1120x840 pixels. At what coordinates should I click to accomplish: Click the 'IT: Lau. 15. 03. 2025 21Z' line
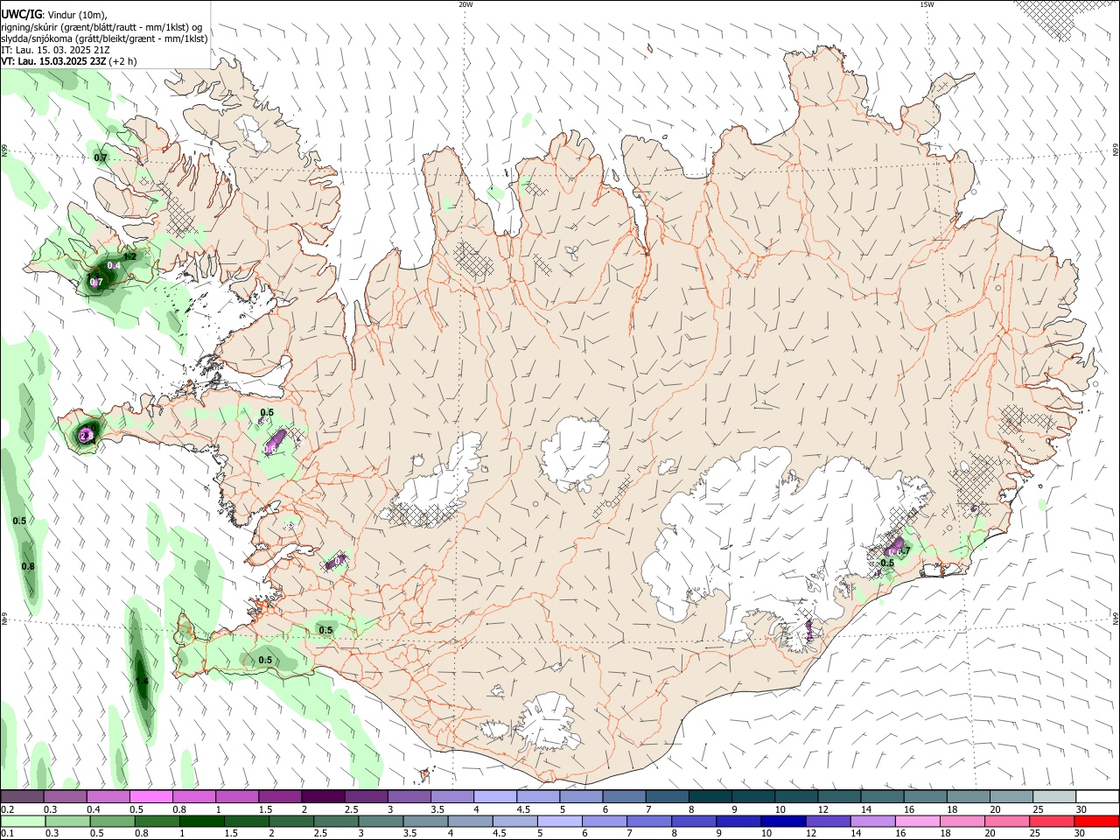click(x=55, y=50)
